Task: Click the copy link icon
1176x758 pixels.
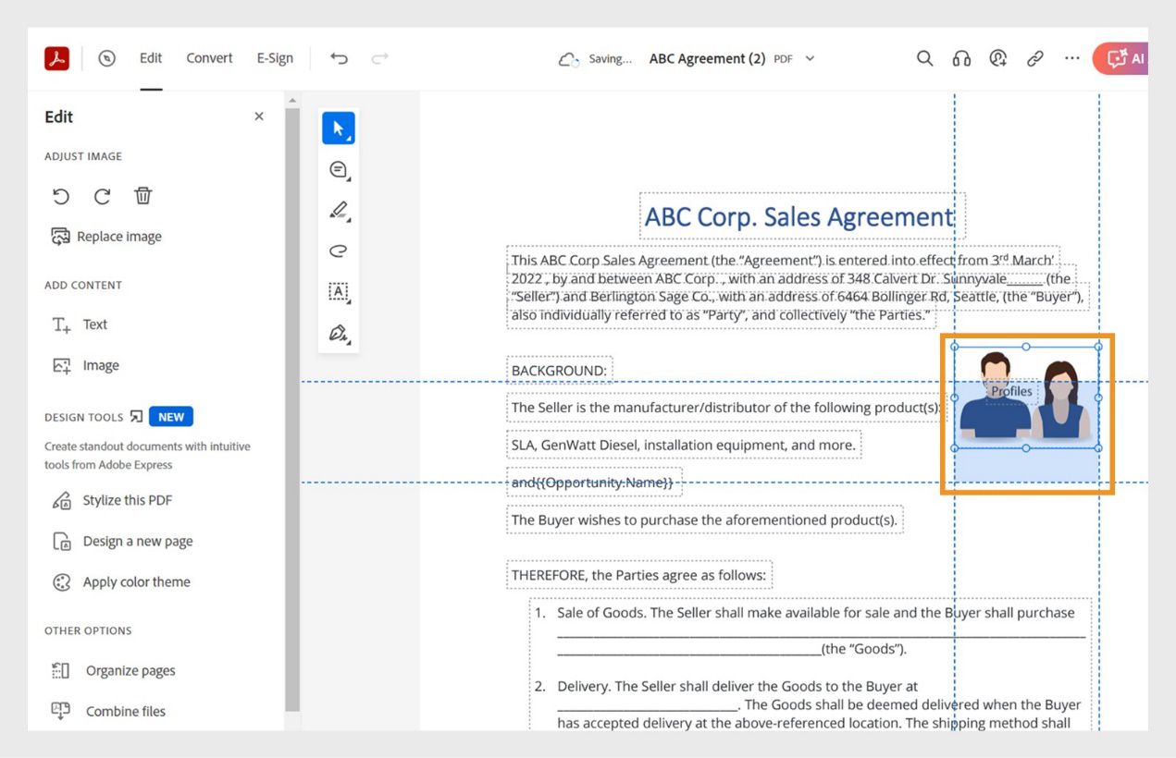Action: pos(1035,58)
